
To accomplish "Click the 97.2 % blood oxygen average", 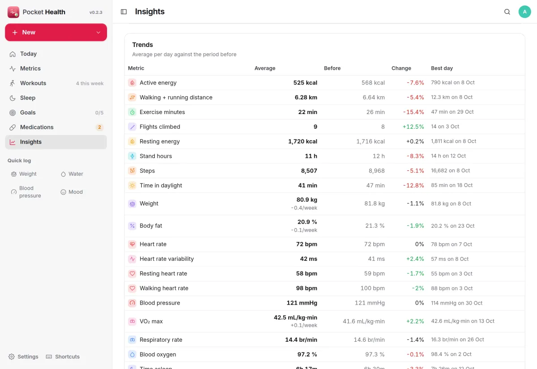I will [x=307, y=354].
